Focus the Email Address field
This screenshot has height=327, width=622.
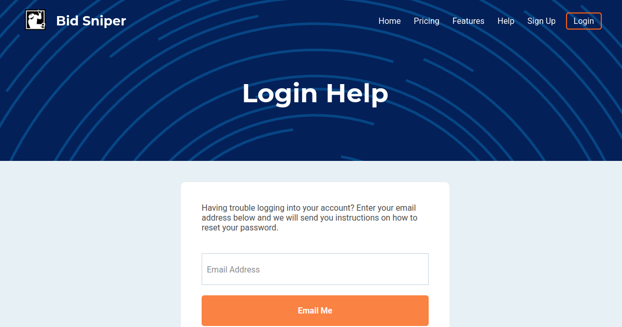pos(315,269)
